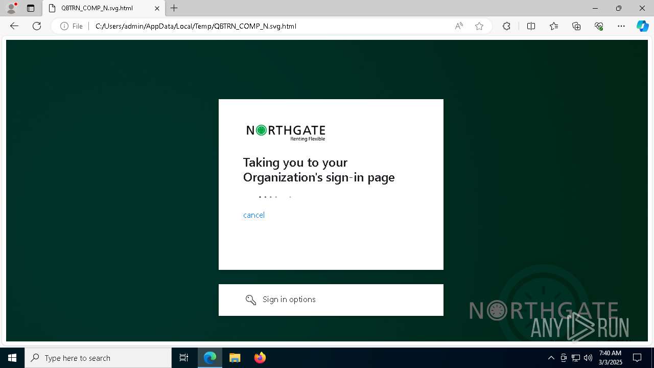
Task: Open Browser essentials heart icon
Action: coord(599,26)
